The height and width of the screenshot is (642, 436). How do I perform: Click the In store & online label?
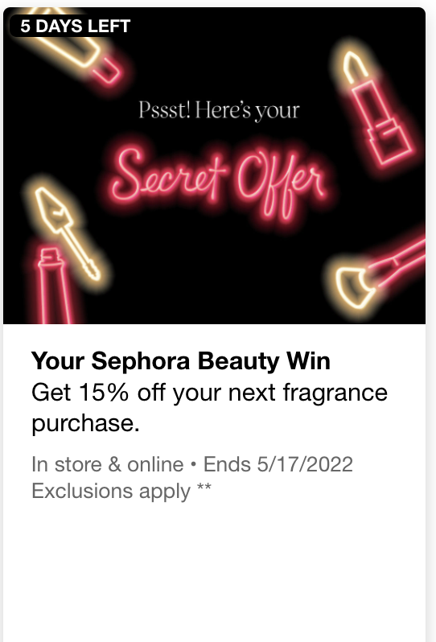tap(107, 465)
